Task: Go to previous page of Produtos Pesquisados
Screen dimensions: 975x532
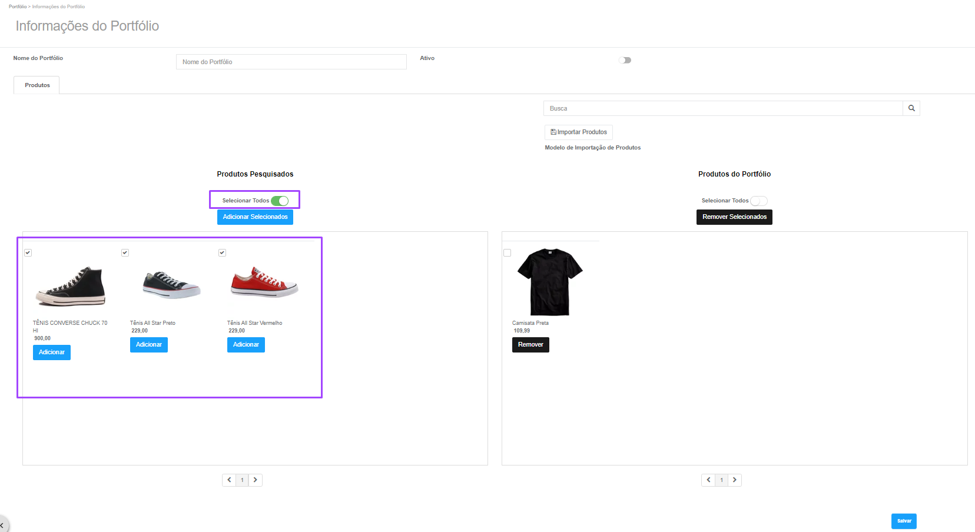Action: pyautogui.click(x=229, y=480)
